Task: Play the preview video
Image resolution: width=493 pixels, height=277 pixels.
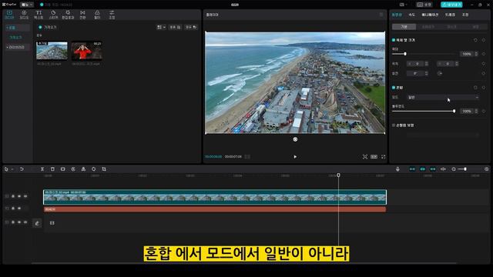Action: 295,156
